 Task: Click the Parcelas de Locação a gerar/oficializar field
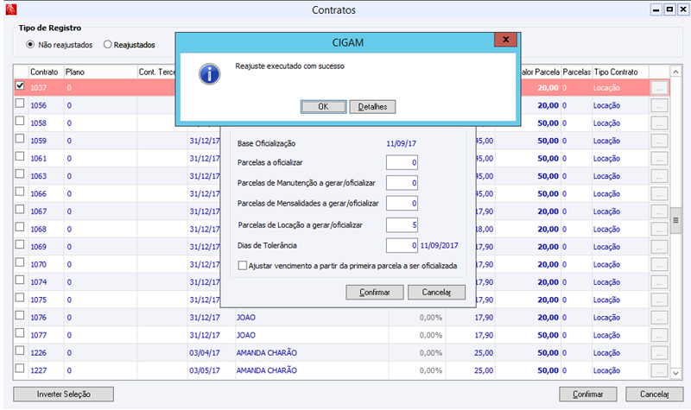402,225
